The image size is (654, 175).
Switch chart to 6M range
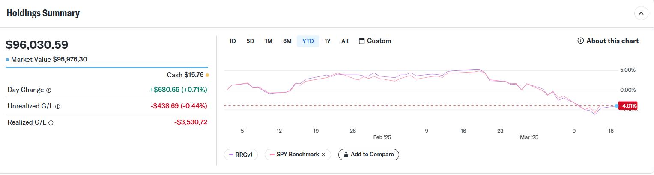[287, 41]
